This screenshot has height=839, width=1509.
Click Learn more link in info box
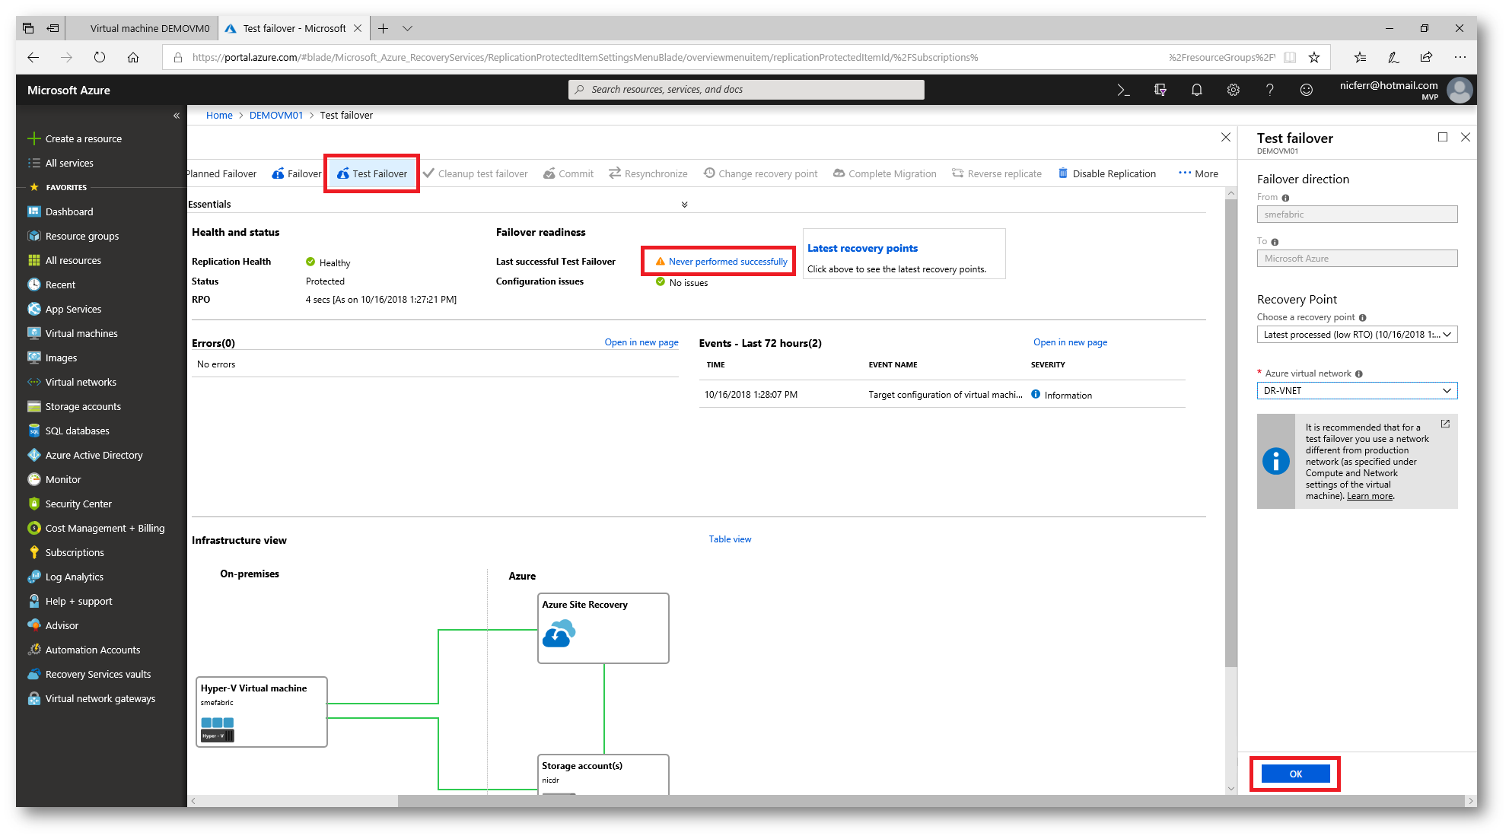point(1370,496)
